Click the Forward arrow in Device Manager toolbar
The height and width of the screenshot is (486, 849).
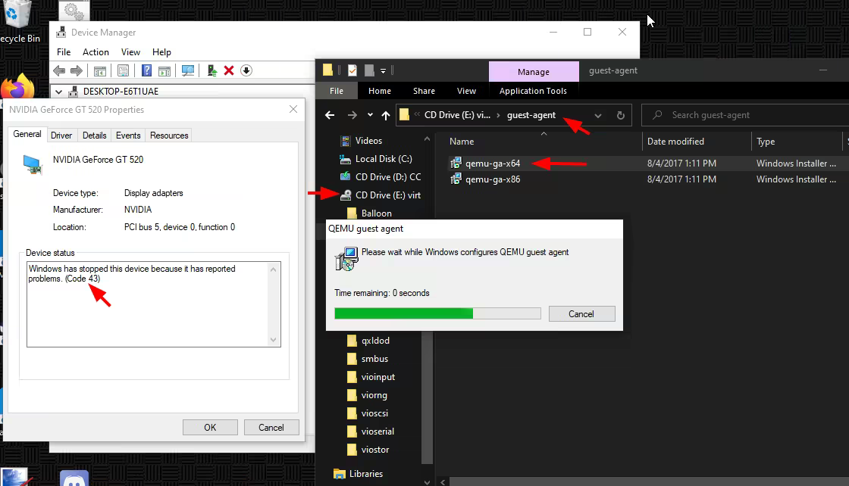click(x=77, y=71)
